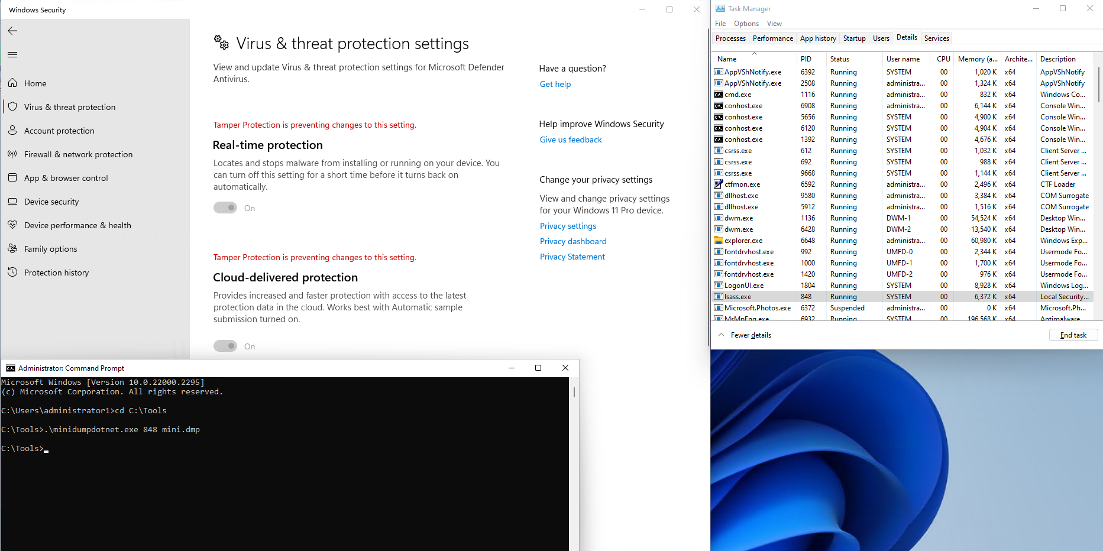Open the Privacy settings link
1103x551 pixels.
pyautogui.click(x=568, y=226)
